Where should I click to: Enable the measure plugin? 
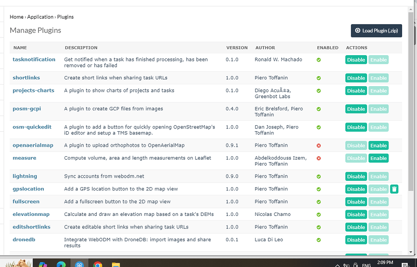tap(378, 158)
